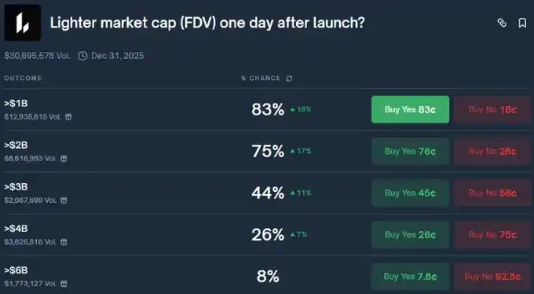Viewport: 534px width, 294px height.
Task: Buy Yes at 83¢ for >$1B
Action: 410,109
